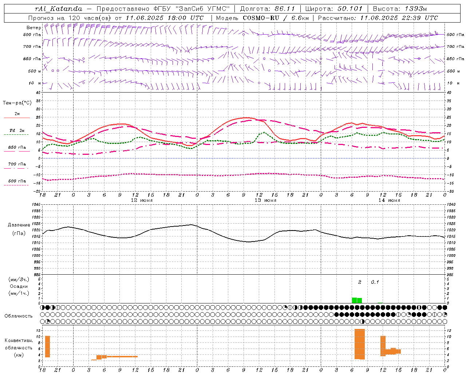Click the (мм/1ч.) precipitation unit label
This screenshot has height=373, width=466.
pos(19,293)
